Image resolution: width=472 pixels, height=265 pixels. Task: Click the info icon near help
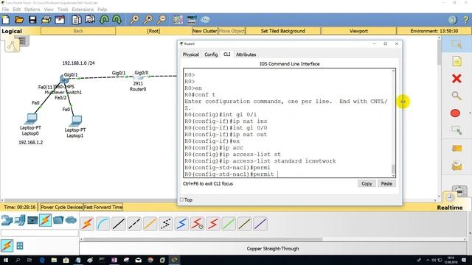coord(452,20)
